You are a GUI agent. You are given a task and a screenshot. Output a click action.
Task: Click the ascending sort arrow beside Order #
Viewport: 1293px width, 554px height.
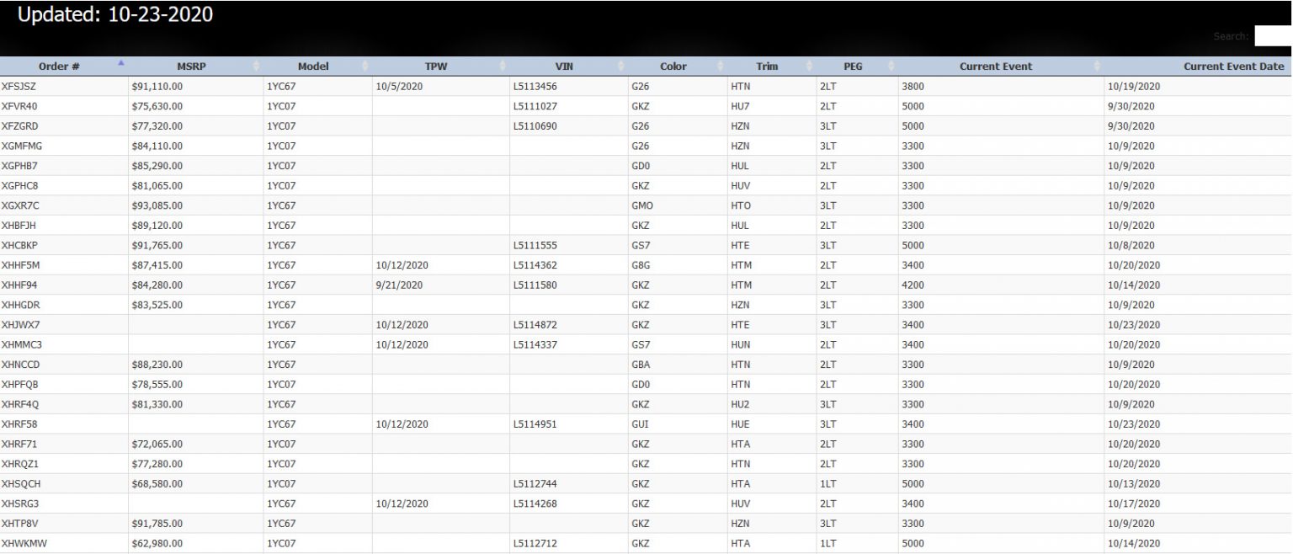[x=121, y=63]
